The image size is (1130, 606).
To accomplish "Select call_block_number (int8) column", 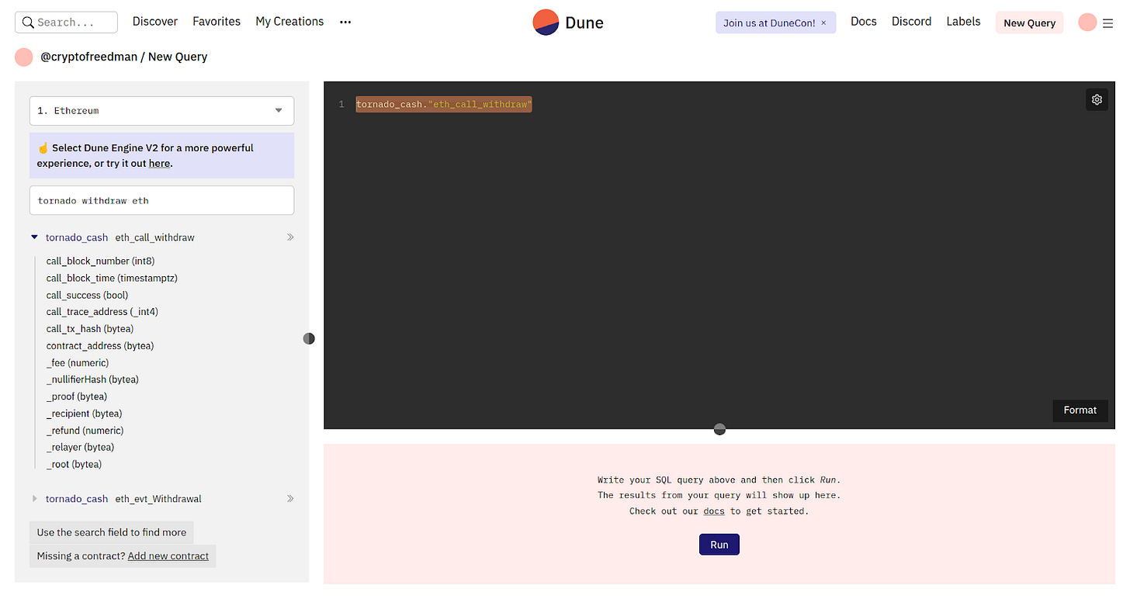I will coord(100,261).
